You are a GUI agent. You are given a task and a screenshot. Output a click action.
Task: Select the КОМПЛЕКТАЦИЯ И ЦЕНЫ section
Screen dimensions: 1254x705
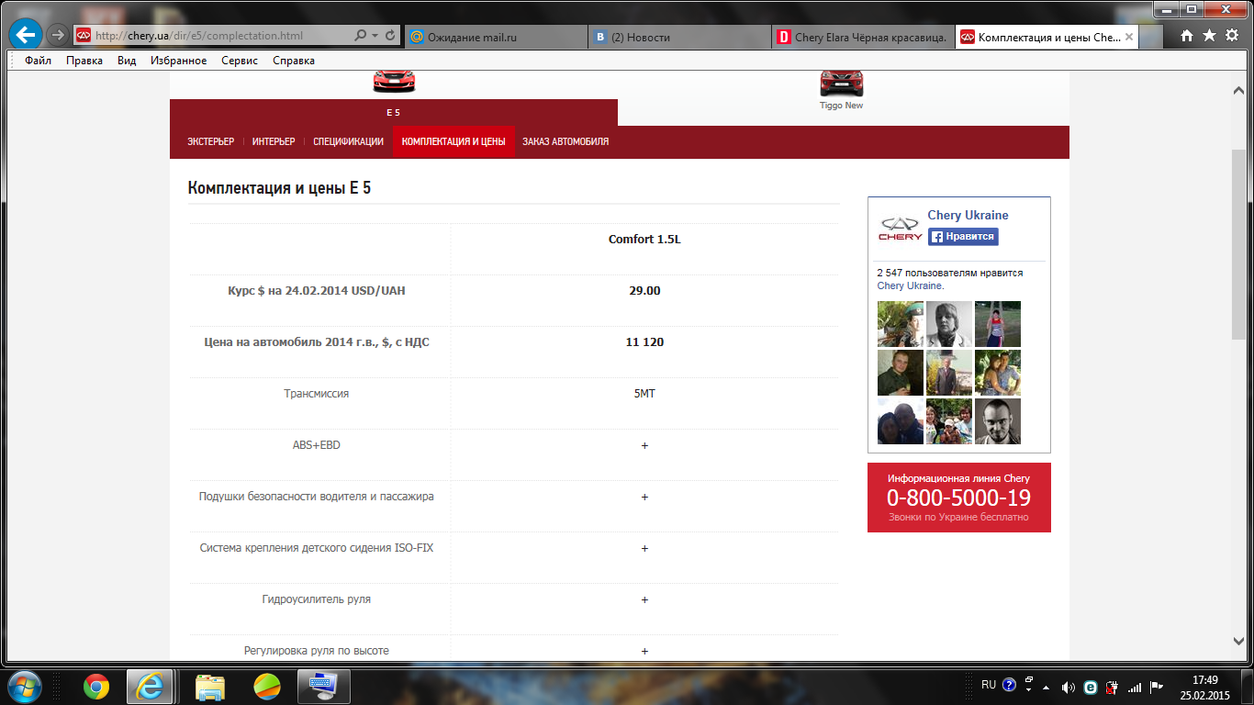click(x=453, y=142)
